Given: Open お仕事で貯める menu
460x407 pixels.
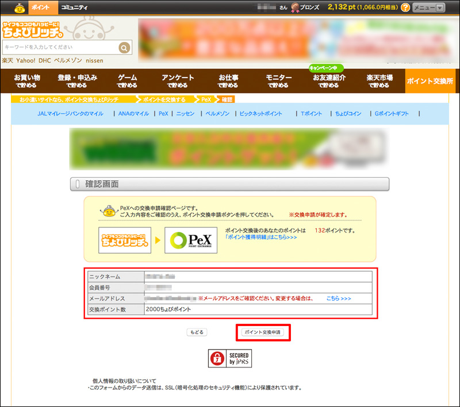Looking at the screenshot, I should [228, 81].
